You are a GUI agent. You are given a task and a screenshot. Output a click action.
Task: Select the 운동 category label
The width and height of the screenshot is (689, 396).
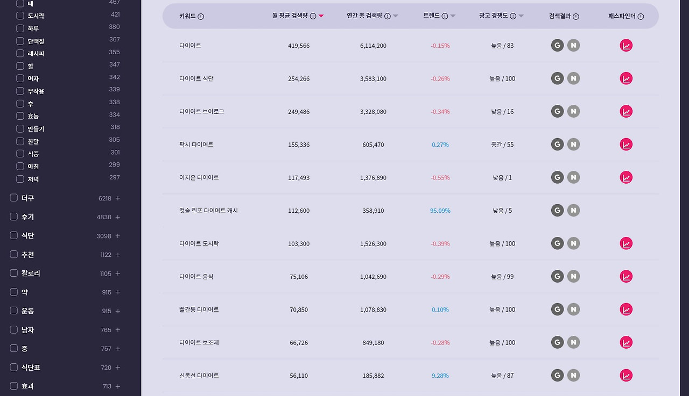pyautogui.click(x=27, y=311)
